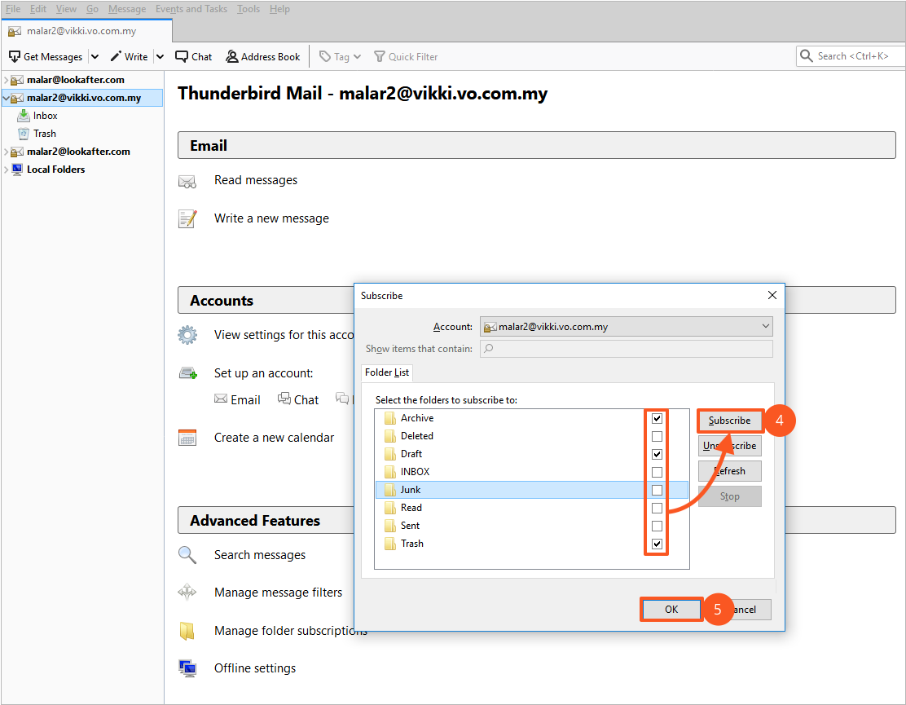Open the Tag dropdown arrow
Viewport: 906px width, 705px height.
[x=357, y=56]
